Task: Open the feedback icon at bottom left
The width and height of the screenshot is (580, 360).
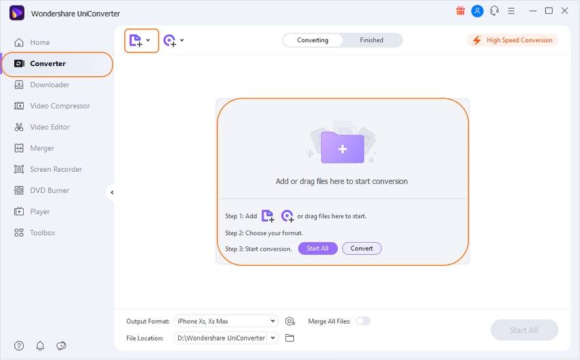Action: (61, 346)
